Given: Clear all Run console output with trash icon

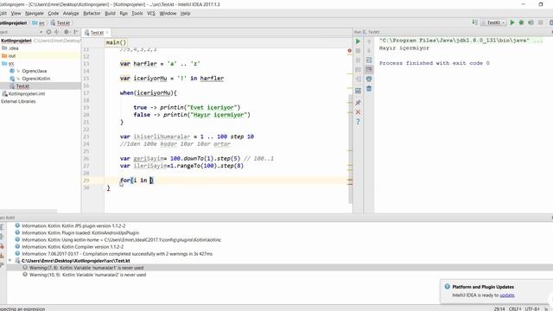Looking at the screenshot, I should tap(369, 88).
